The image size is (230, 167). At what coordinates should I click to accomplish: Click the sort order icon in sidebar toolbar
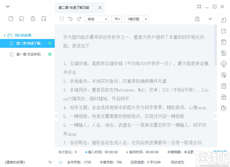coord(44,19)
